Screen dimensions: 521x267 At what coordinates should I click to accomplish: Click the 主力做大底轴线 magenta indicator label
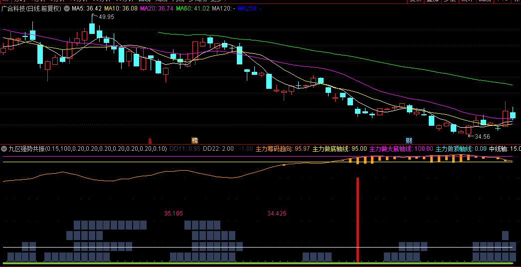[401, 149]
